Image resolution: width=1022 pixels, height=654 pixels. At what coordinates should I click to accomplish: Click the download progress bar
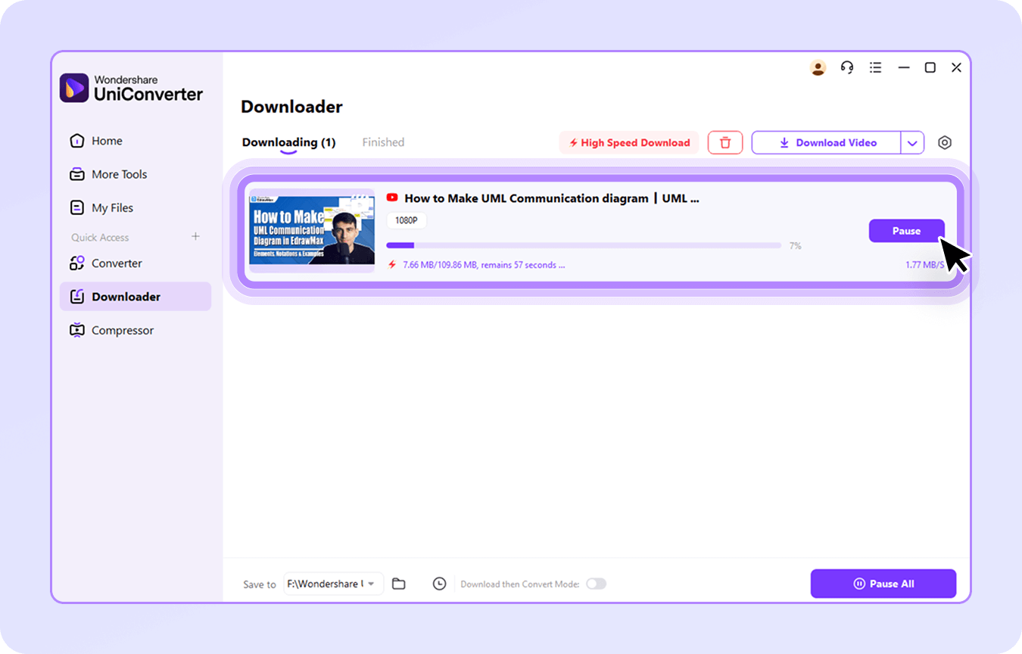tap(584, 245)
